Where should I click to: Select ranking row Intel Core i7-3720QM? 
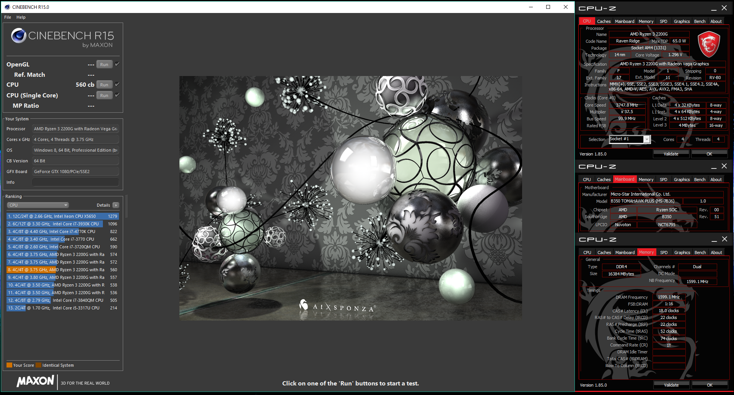(x=63, y=247)
